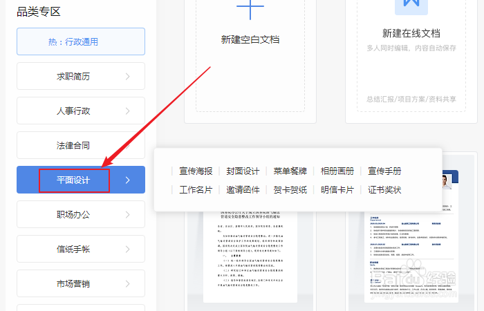Click the plus icon for blank document
This screenshot has height=311, width=484.
click(x=250, y=8)
